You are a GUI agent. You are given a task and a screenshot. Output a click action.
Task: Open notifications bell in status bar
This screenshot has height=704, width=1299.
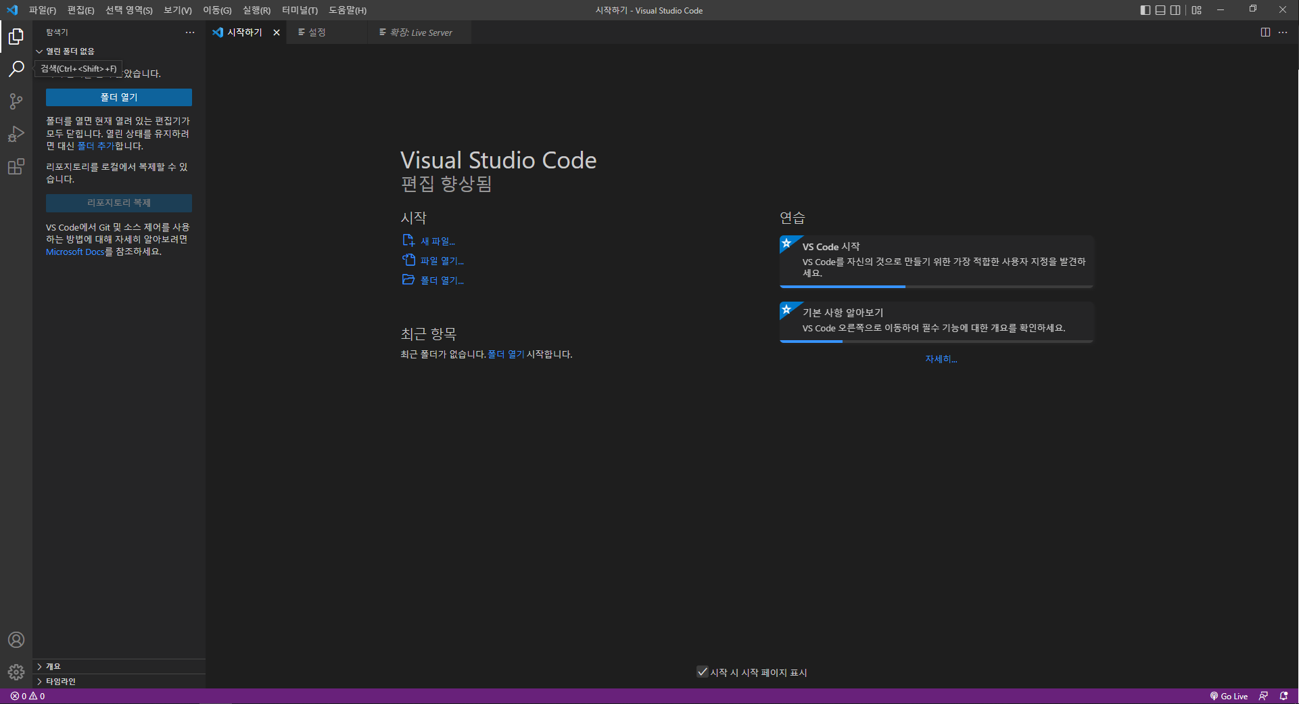1283,696
